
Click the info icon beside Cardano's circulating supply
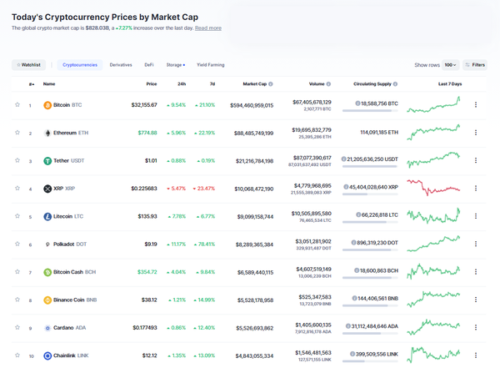click(x=348, y=326)
